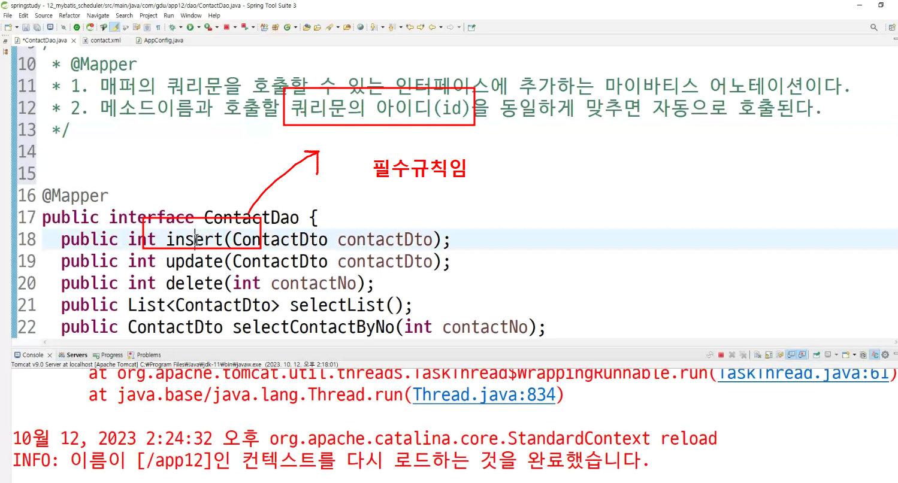898x483 pixels.
Task: Toggle show console when standard out changes
Action: point(791,355)
